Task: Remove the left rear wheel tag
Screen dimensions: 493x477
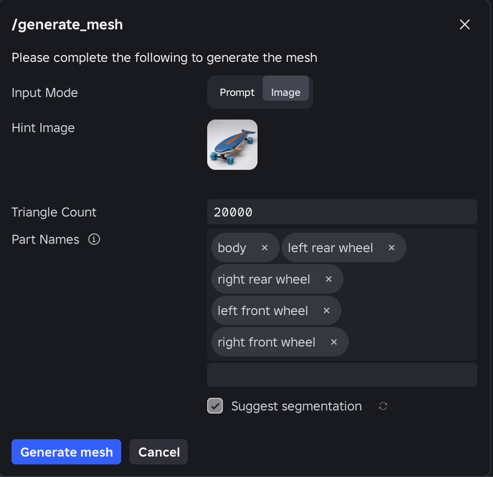Action: pos(391,248)
